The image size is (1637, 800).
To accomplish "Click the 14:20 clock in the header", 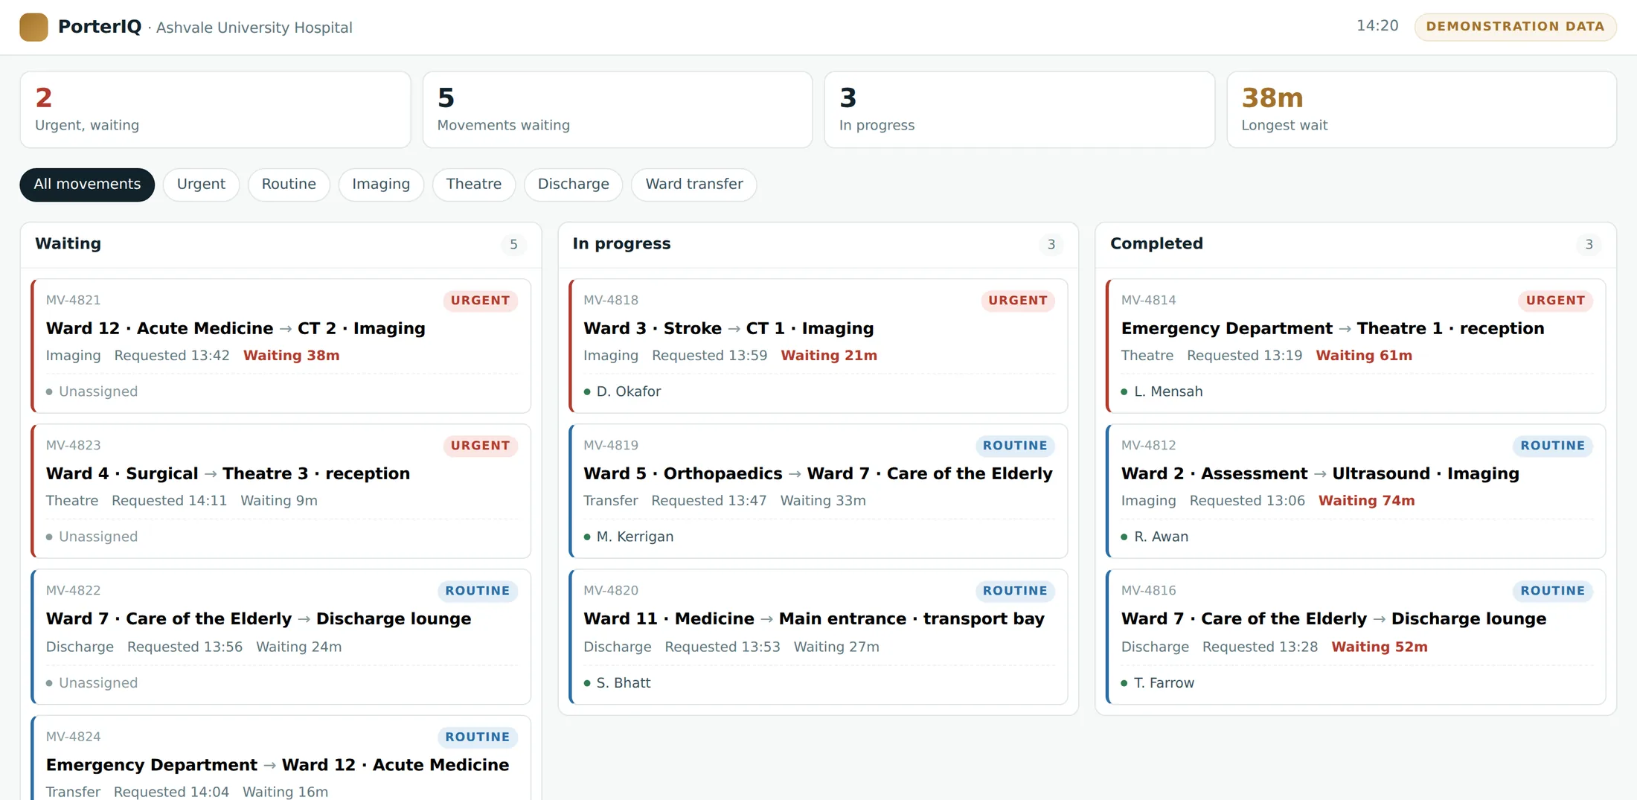I will coord(1377,26).
